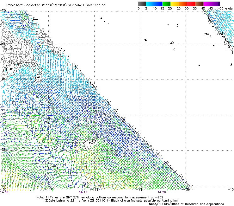Click the '-147' longitude axis label

tap(49, 190)
